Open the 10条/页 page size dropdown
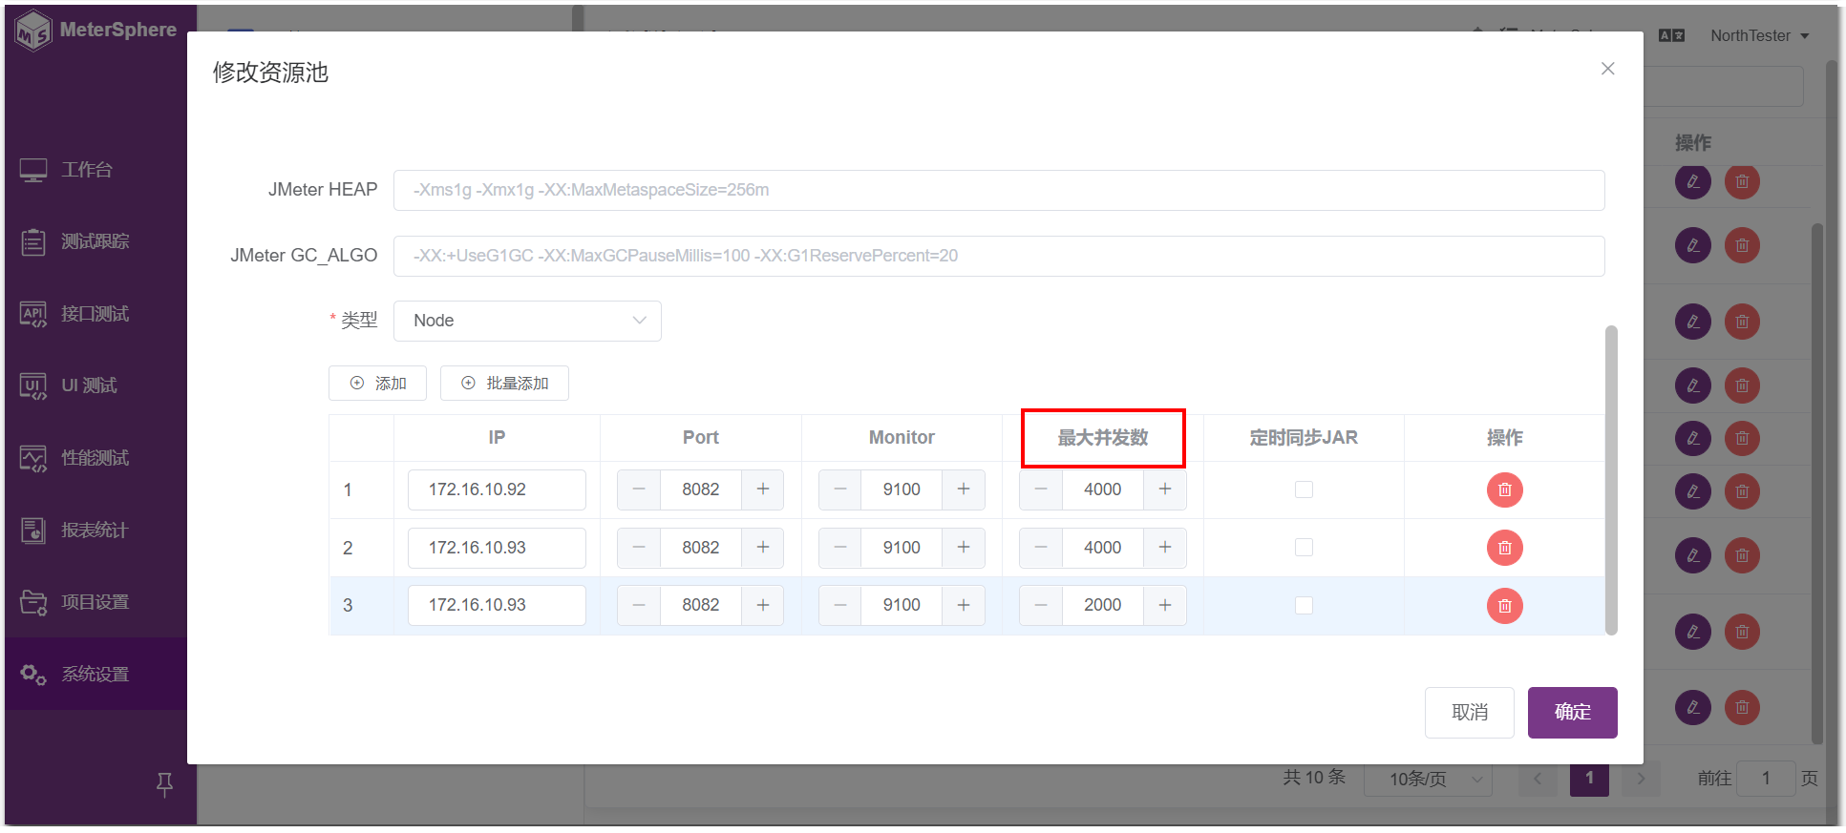1846x833 pixels. [1428, 779]
